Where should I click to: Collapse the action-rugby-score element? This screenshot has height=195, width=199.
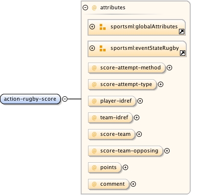(65, 99)
